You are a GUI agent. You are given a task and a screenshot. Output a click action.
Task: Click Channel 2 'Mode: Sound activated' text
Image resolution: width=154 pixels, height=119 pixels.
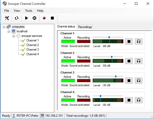tap(75, 66)
